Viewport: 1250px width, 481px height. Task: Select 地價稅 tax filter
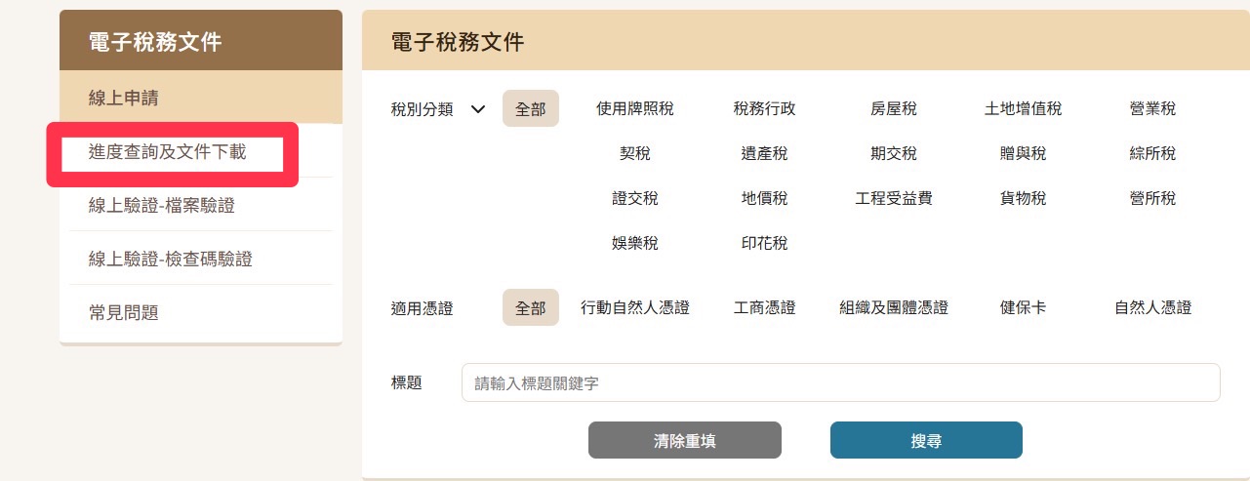(x=764, y=199)
